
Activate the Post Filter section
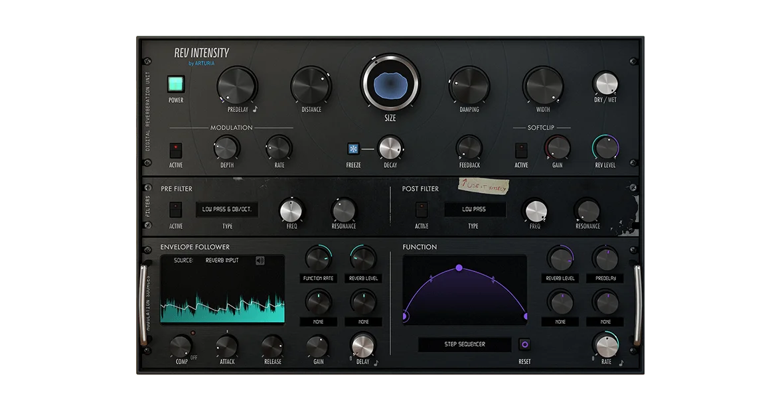421,209
